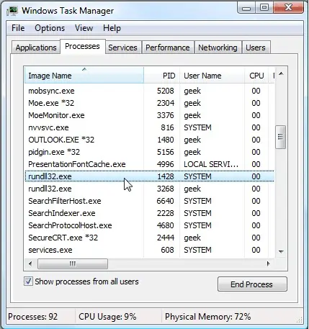This screenshot has height=329, width=309.
Task: Select the Moe.exe *32 process
Action: click(149, 103)
